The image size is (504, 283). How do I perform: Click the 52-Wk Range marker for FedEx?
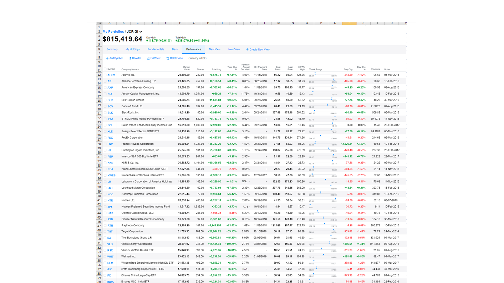(x=321, y=136)
